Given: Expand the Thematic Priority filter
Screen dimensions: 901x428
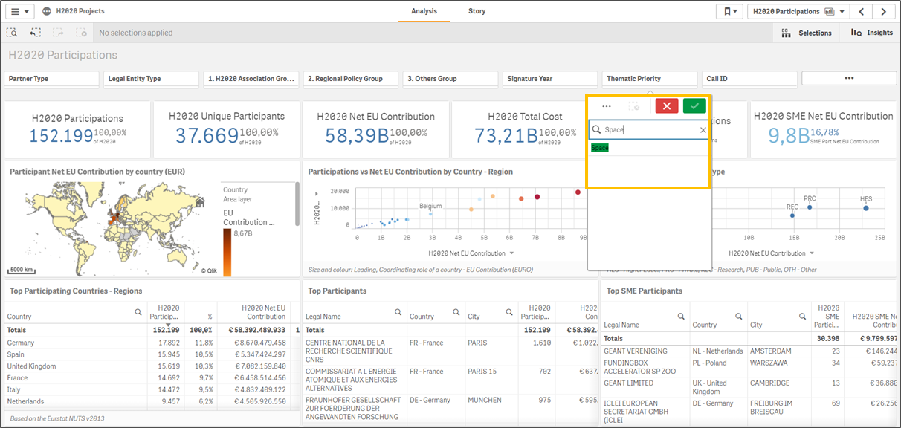Looking at the screenshot, I should pyautogui.click(x=650, y=79).
